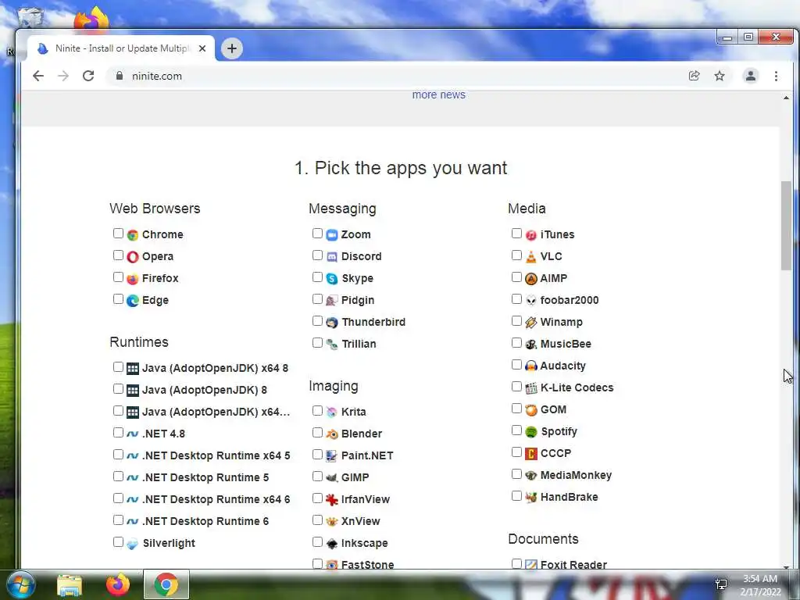The height and width of the screenshot is (600, 800).
Task: Open the share page icon in address bar
Action: (694, 76)
